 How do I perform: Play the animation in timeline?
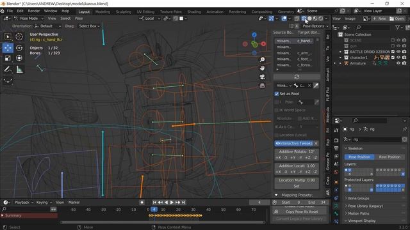point(172,203)
